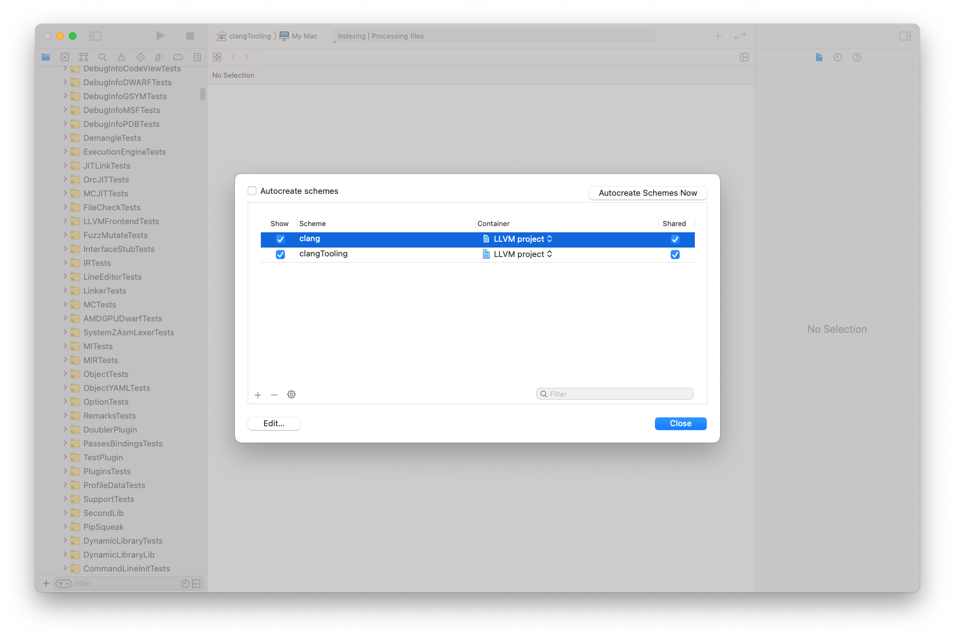The height and width of the screenshot is (639, 955).
Task: Enable the Autocreate schemes checkbox
Action: (252, 191)
